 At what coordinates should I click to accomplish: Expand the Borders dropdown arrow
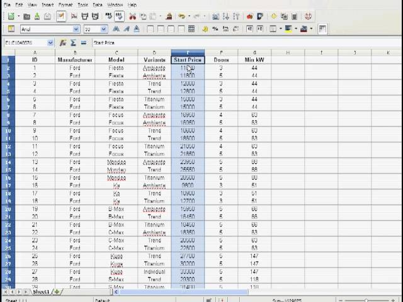tap(280, 29)
